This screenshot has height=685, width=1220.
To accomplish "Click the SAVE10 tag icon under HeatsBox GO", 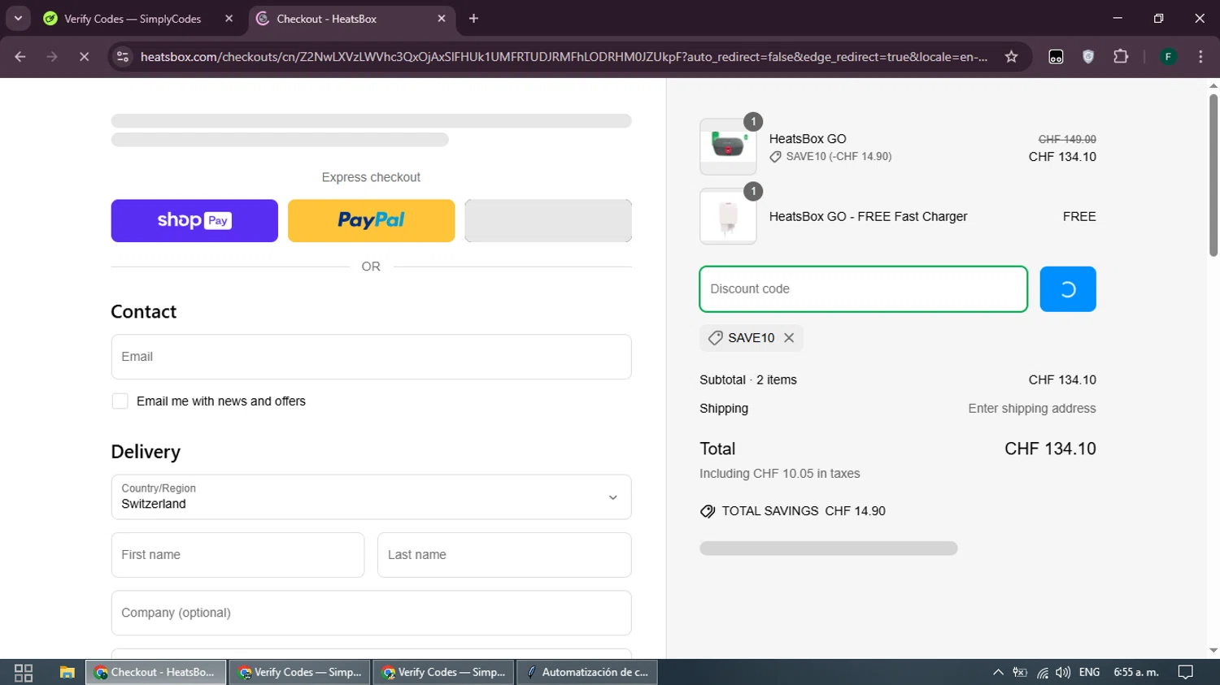I will click(775, 157).
